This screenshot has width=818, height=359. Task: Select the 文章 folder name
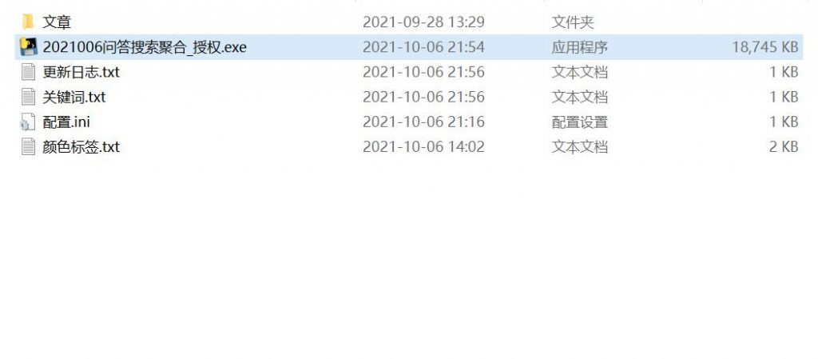tap(57, 22)
